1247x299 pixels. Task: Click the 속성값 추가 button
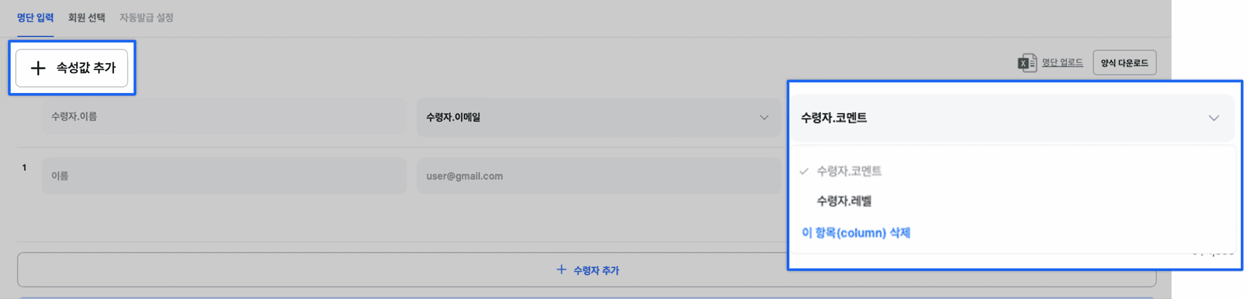point(72,68)
